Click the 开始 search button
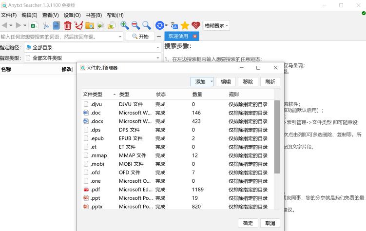Screen dimensions: 366x231 coord(140,37)
